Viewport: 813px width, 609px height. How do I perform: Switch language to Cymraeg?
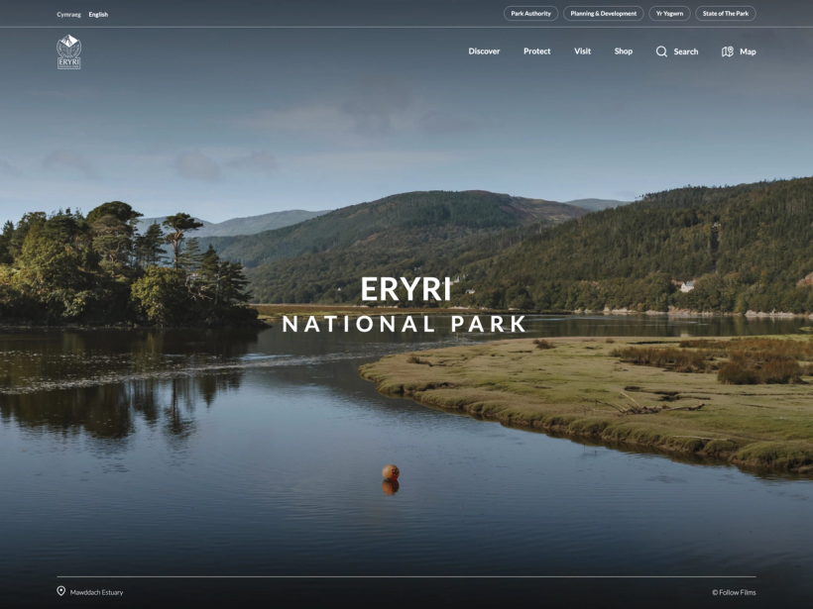click(x=69, y=15)
